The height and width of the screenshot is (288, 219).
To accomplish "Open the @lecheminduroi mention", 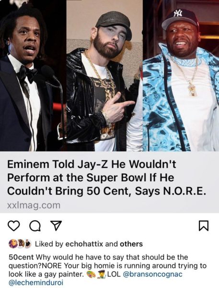I will click(36, 283).
